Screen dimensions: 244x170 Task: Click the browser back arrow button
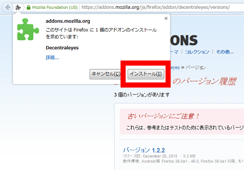7,7
